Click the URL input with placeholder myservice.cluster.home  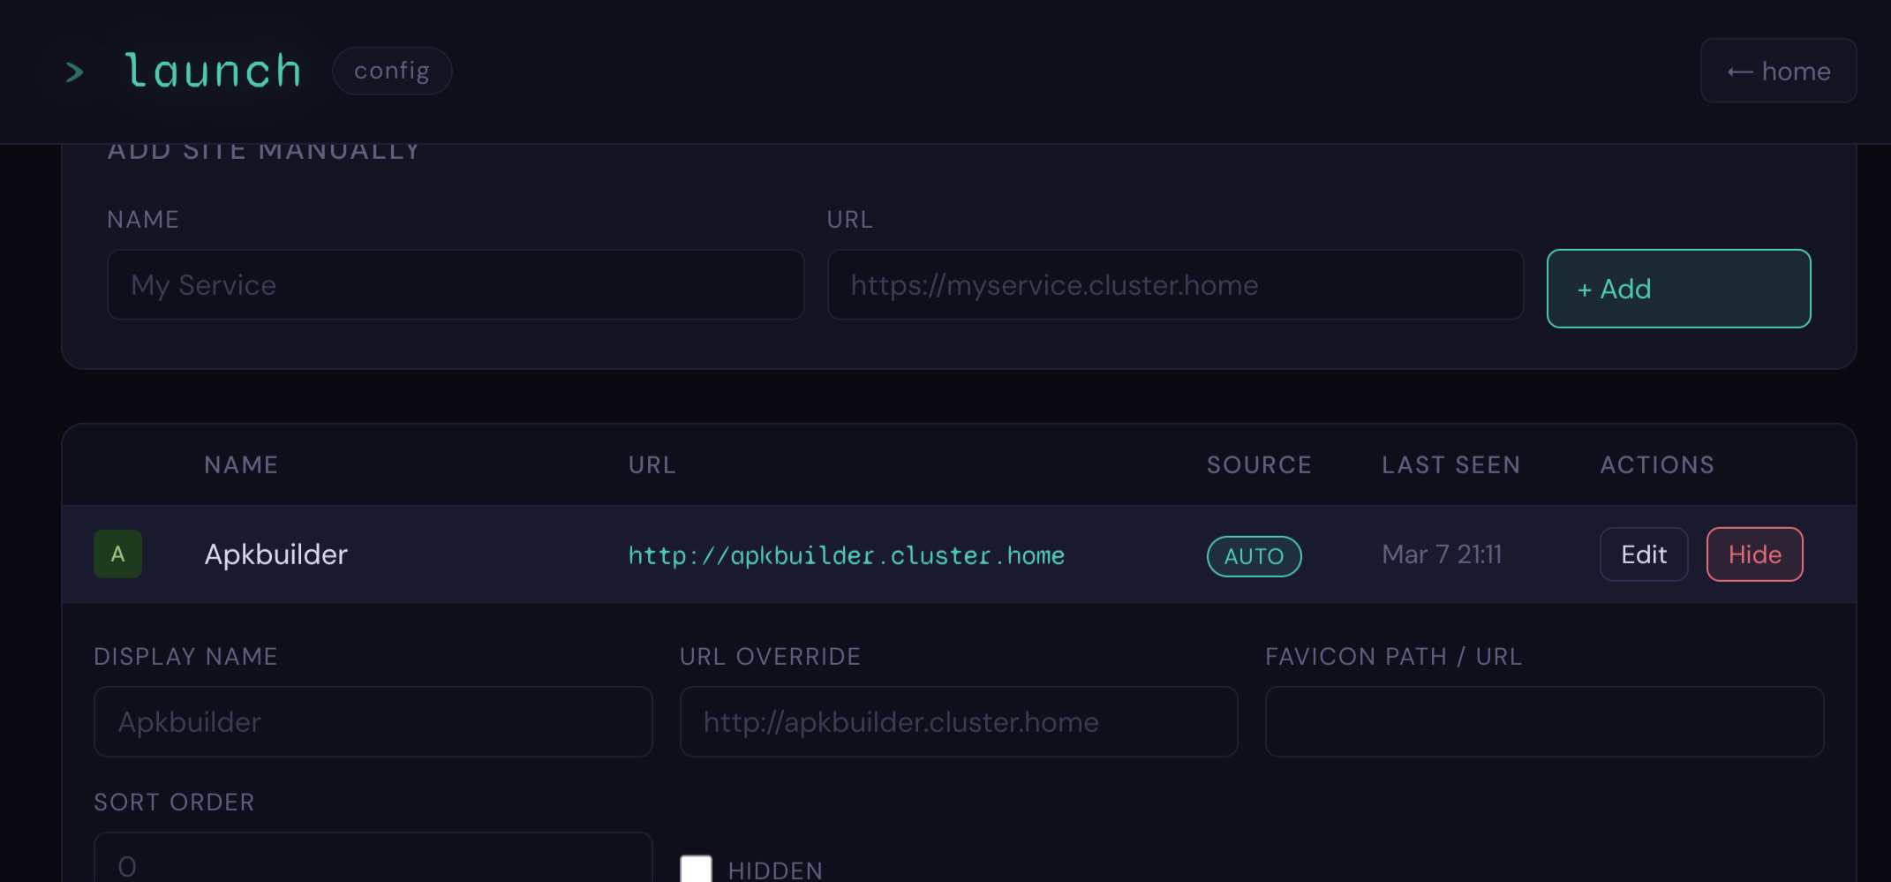point(1176,284)
